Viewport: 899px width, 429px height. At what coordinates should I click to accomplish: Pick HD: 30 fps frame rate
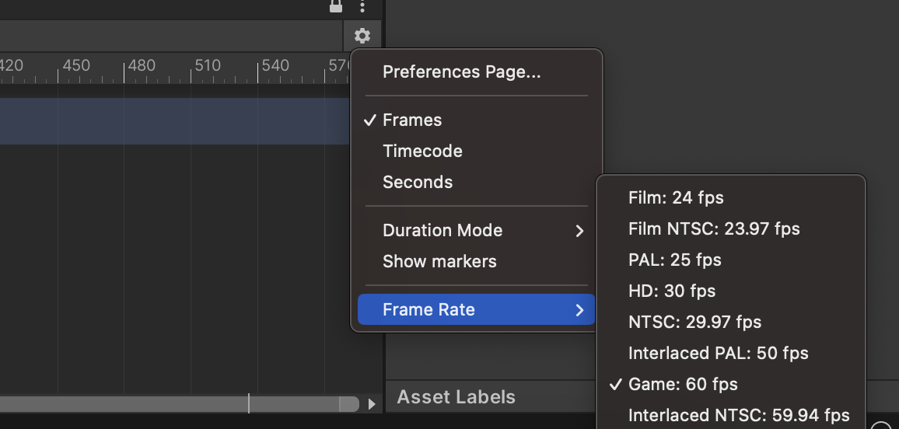tap(672, 291)
